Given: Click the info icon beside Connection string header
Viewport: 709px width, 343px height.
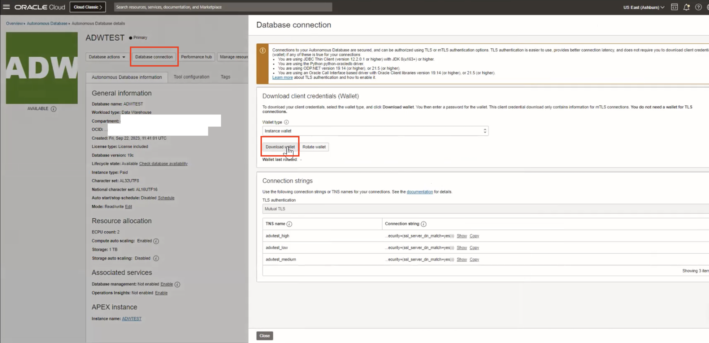Looking at the screenshot, I should [x=424, y=224].
